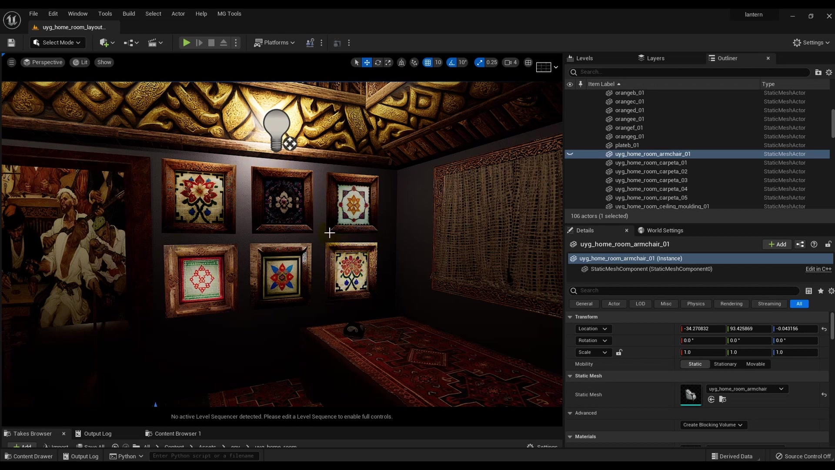
Task: Toggle world/local coordinate system icon
Action: 401,62
